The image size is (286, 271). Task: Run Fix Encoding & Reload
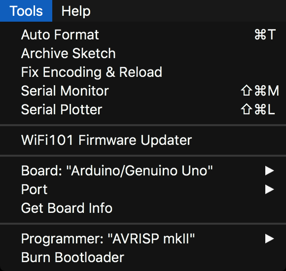143,72
